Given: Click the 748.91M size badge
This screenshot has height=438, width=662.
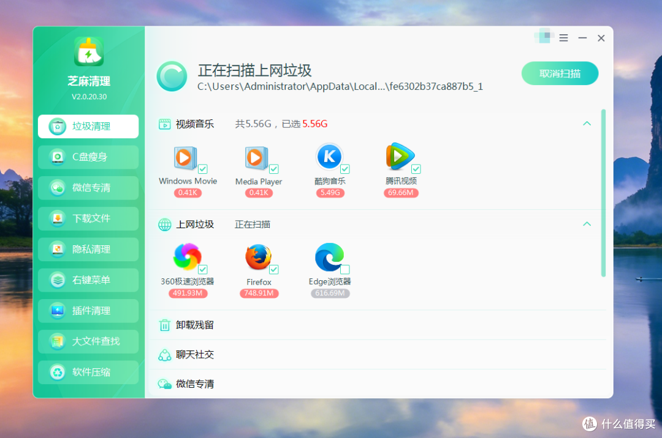Looking at the screenshot, I should point(259,293).
